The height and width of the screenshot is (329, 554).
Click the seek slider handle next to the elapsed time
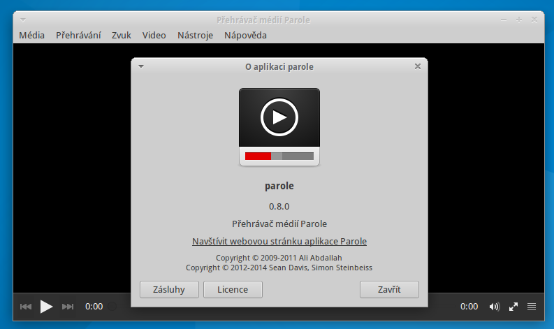click(112, 307)
